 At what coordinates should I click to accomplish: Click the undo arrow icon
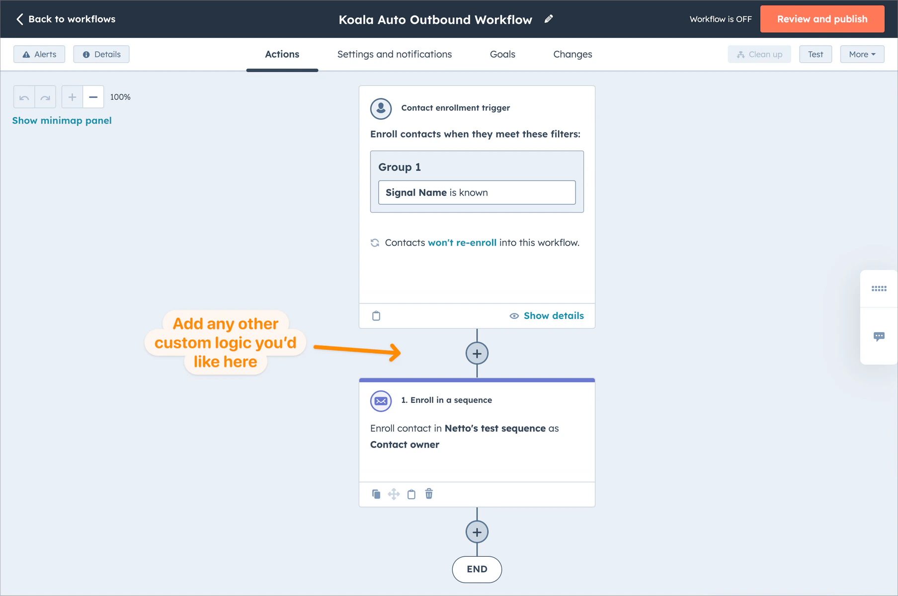click(x=23, y=96)
